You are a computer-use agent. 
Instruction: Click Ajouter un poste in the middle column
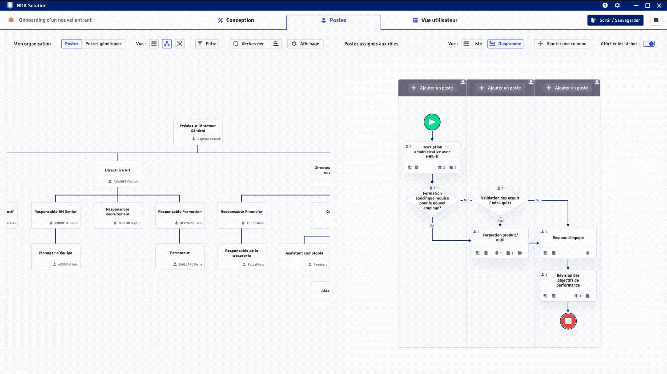click(500, 88)
